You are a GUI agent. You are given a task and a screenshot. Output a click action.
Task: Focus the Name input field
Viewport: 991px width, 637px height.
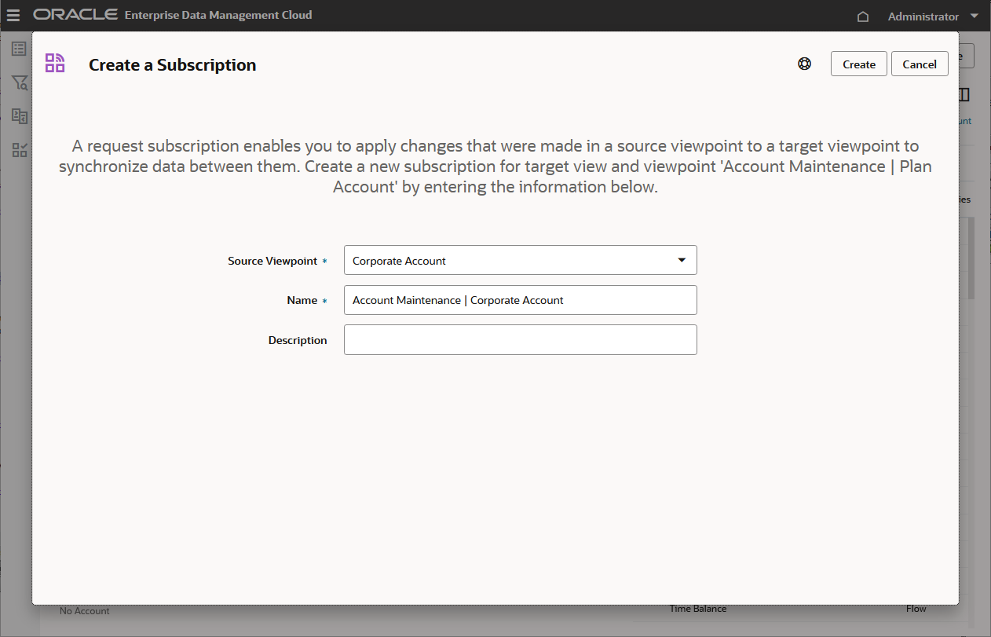click(521, 300)
